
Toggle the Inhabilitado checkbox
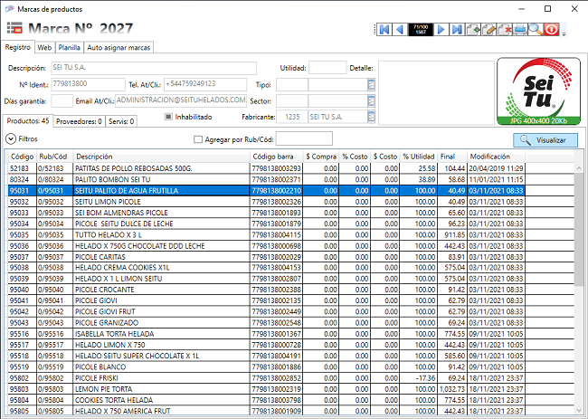pos(168,117)
